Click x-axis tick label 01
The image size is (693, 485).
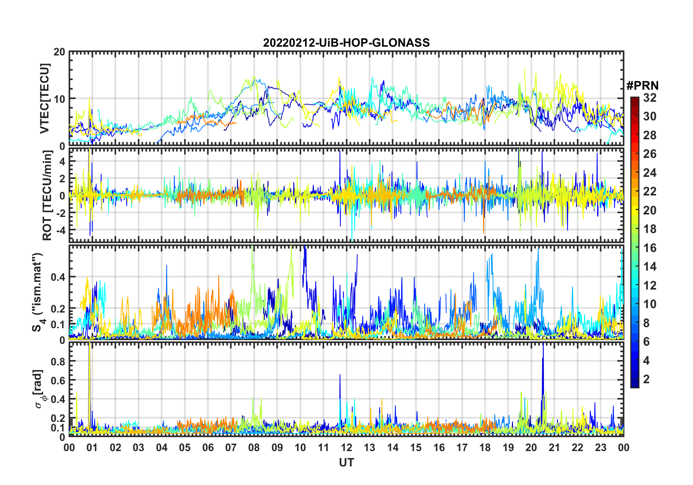pos(92,447)
